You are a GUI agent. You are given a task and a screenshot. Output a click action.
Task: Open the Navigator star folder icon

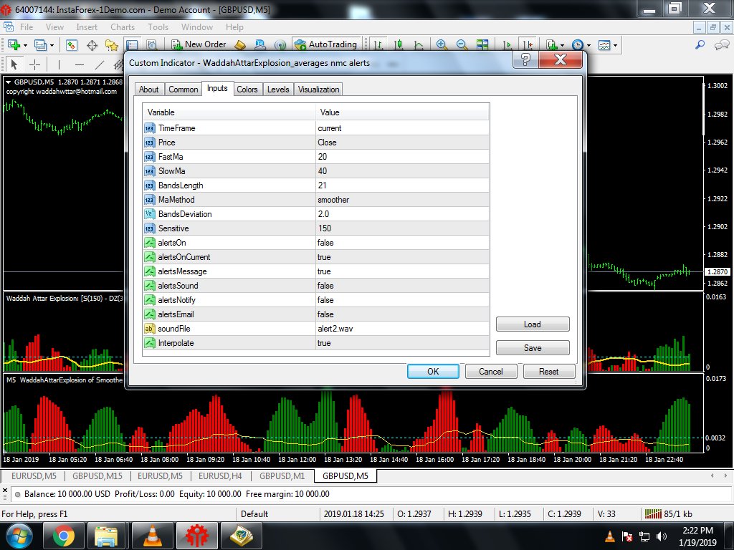(112, 45)
